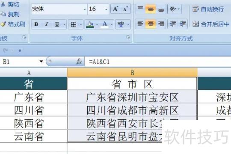Screen dimensions: 231x154
Task: Toggle bold formatting
Action: (x=36, y=24)
